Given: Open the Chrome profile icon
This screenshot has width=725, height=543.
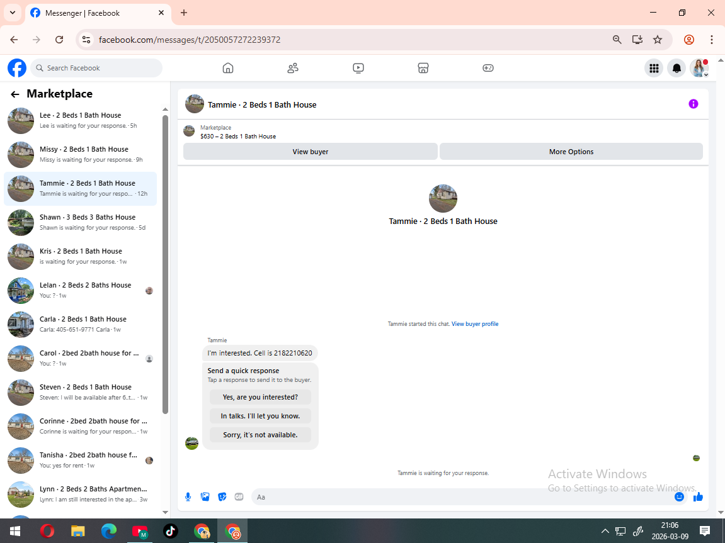Looking at the screenshot, I should click(689, 40).
